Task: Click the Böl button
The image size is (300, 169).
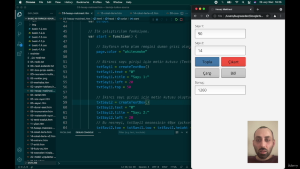Action: point(233,73)
